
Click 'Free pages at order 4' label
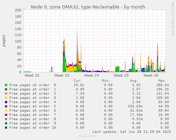pyautogui.click(x=33, y=102)
